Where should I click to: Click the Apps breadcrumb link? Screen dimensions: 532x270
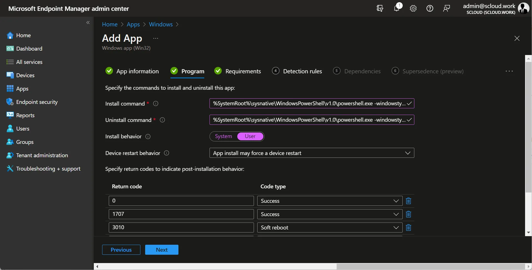coord(133,24)
